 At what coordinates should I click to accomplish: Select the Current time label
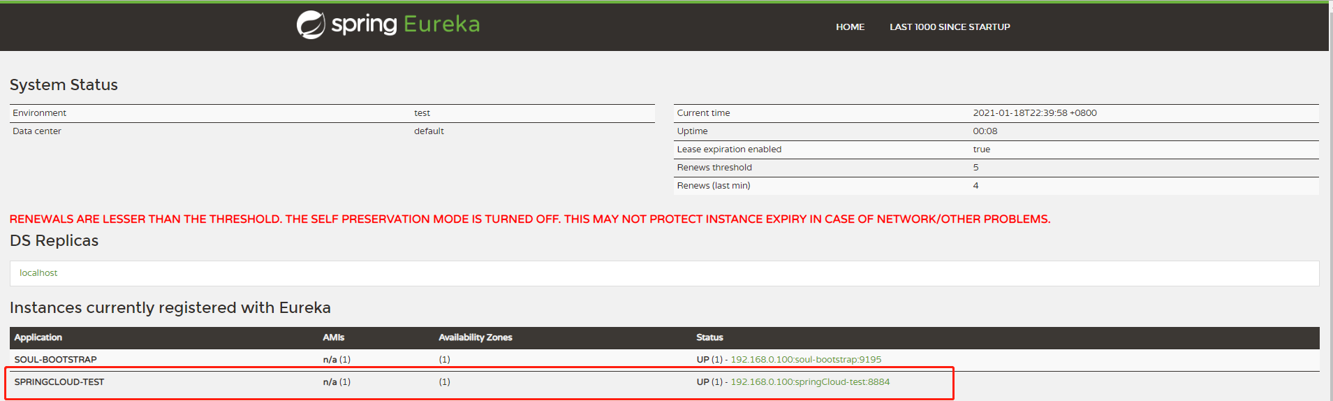[703, 113]
